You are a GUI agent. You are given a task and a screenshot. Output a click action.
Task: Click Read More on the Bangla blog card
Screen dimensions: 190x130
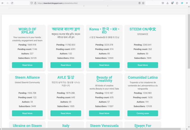66,65
